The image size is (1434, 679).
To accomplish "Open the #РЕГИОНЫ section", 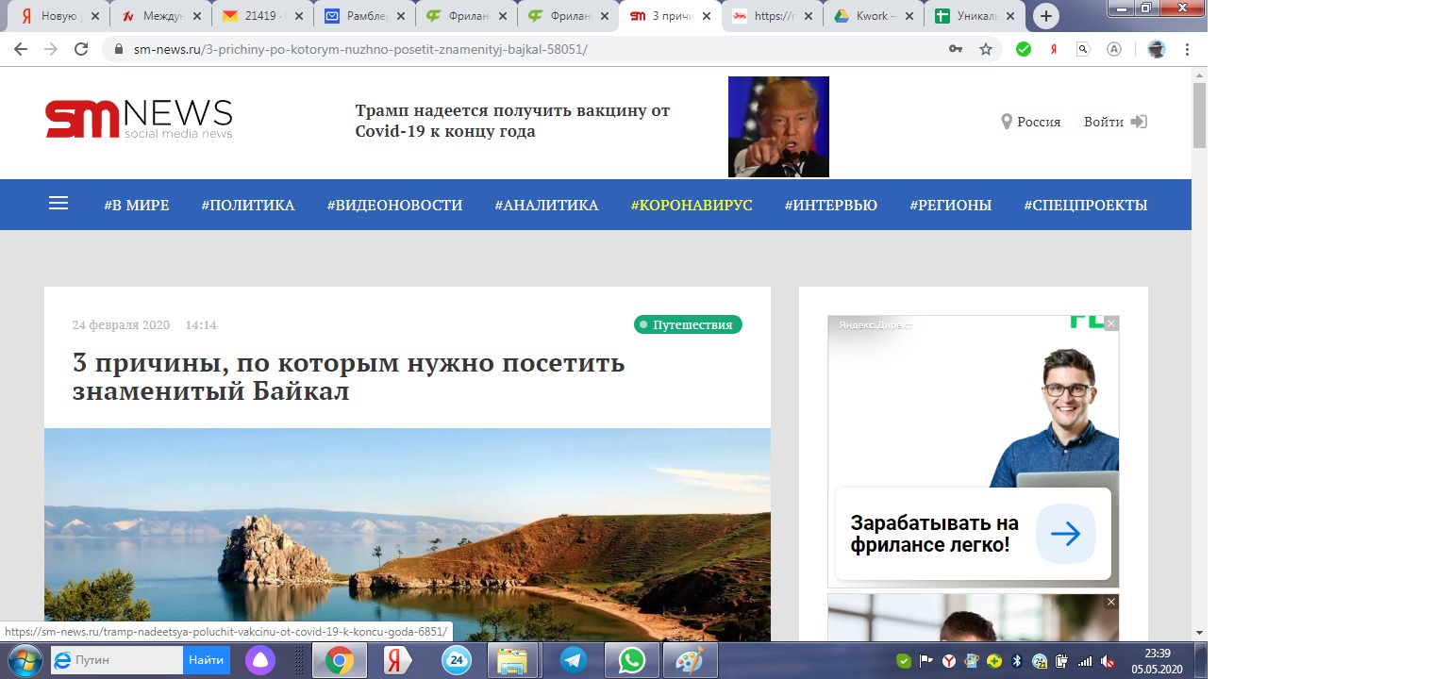I will (x=950, y=205).
